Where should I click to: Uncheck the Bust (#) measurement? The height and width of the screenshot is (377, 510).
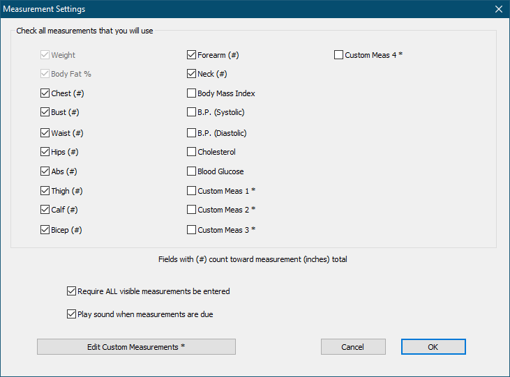(x=45, y=112)
